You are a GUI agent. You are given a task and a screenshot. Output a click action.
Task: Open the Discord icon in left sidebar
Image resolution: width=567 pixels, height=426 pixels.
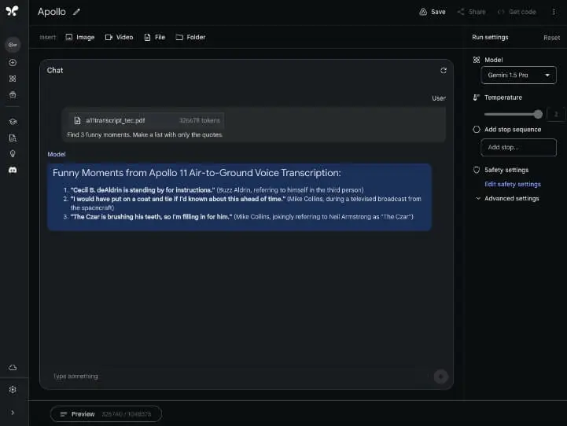point(13,170)
